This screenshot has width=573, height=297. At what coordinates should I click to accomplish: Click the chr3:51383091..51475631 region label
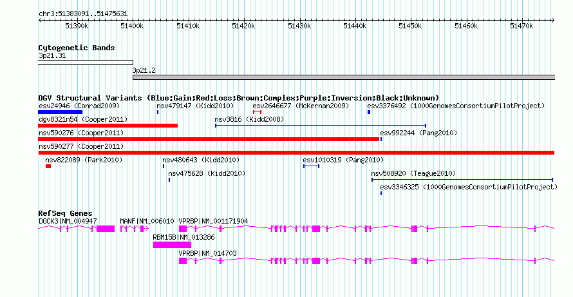83,14
